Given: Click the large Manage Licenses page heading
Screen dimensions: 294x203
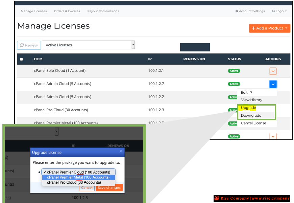Looking at the screenshot, I should [x=53, y=26].
